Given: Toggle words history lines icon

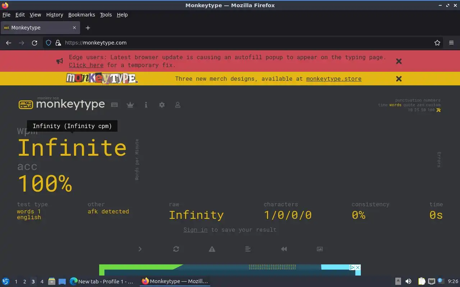Looking at the screenshot, I should [x=248, y=249].
